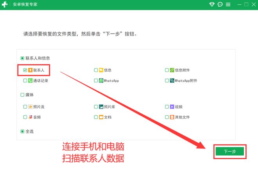Viewport: 258px width, 172px height.
Task: Click the 联系人 label text
Action: 39,70
